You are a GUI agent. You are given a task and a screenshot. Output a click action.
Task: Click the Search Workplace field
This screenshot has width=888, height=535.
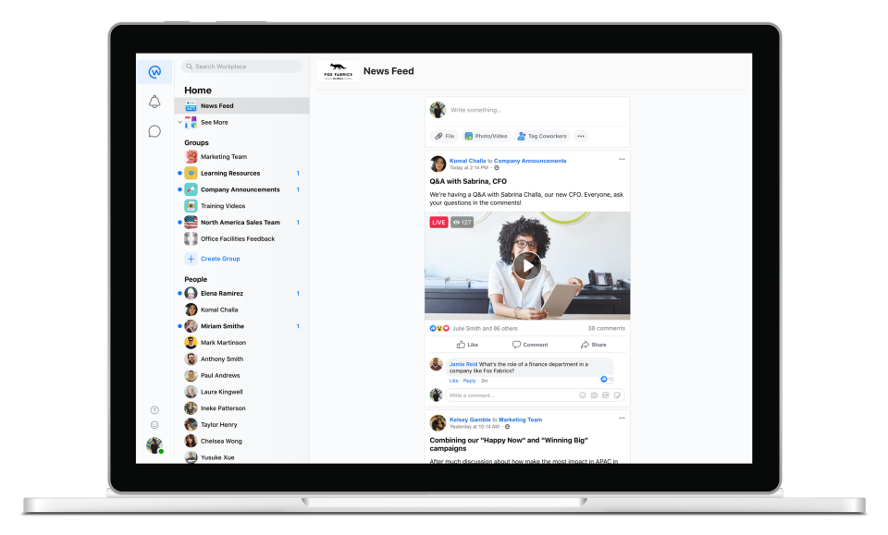point(241,66)
